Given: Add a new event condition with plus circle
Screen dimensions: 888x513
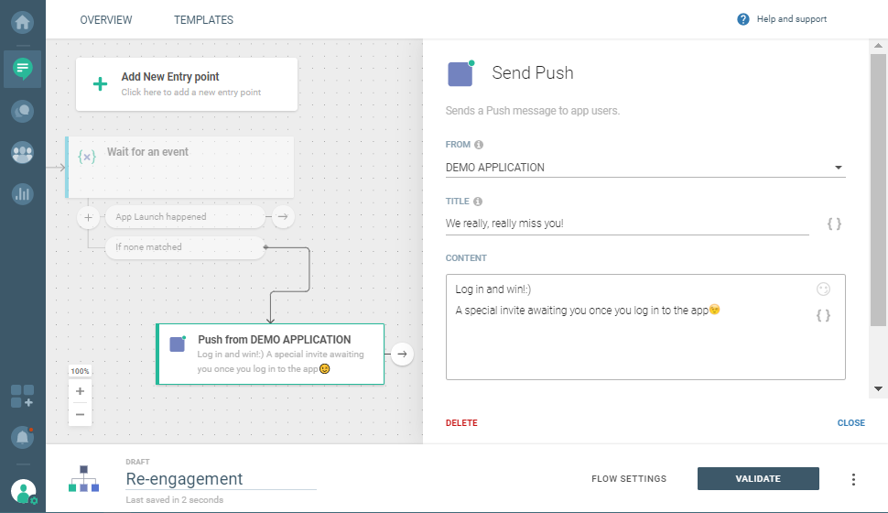Looking at the screenshot, I should tap(89, 217).
